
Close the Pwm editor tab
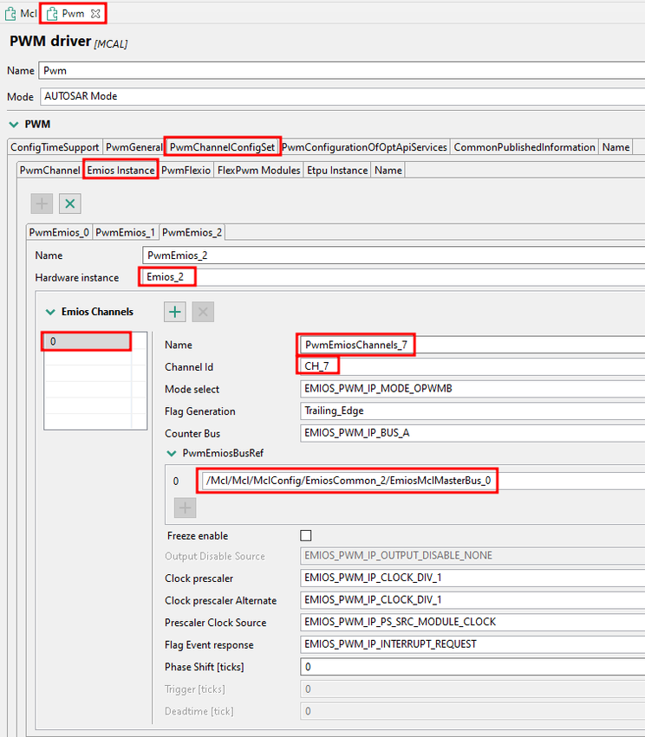[95, 14]
